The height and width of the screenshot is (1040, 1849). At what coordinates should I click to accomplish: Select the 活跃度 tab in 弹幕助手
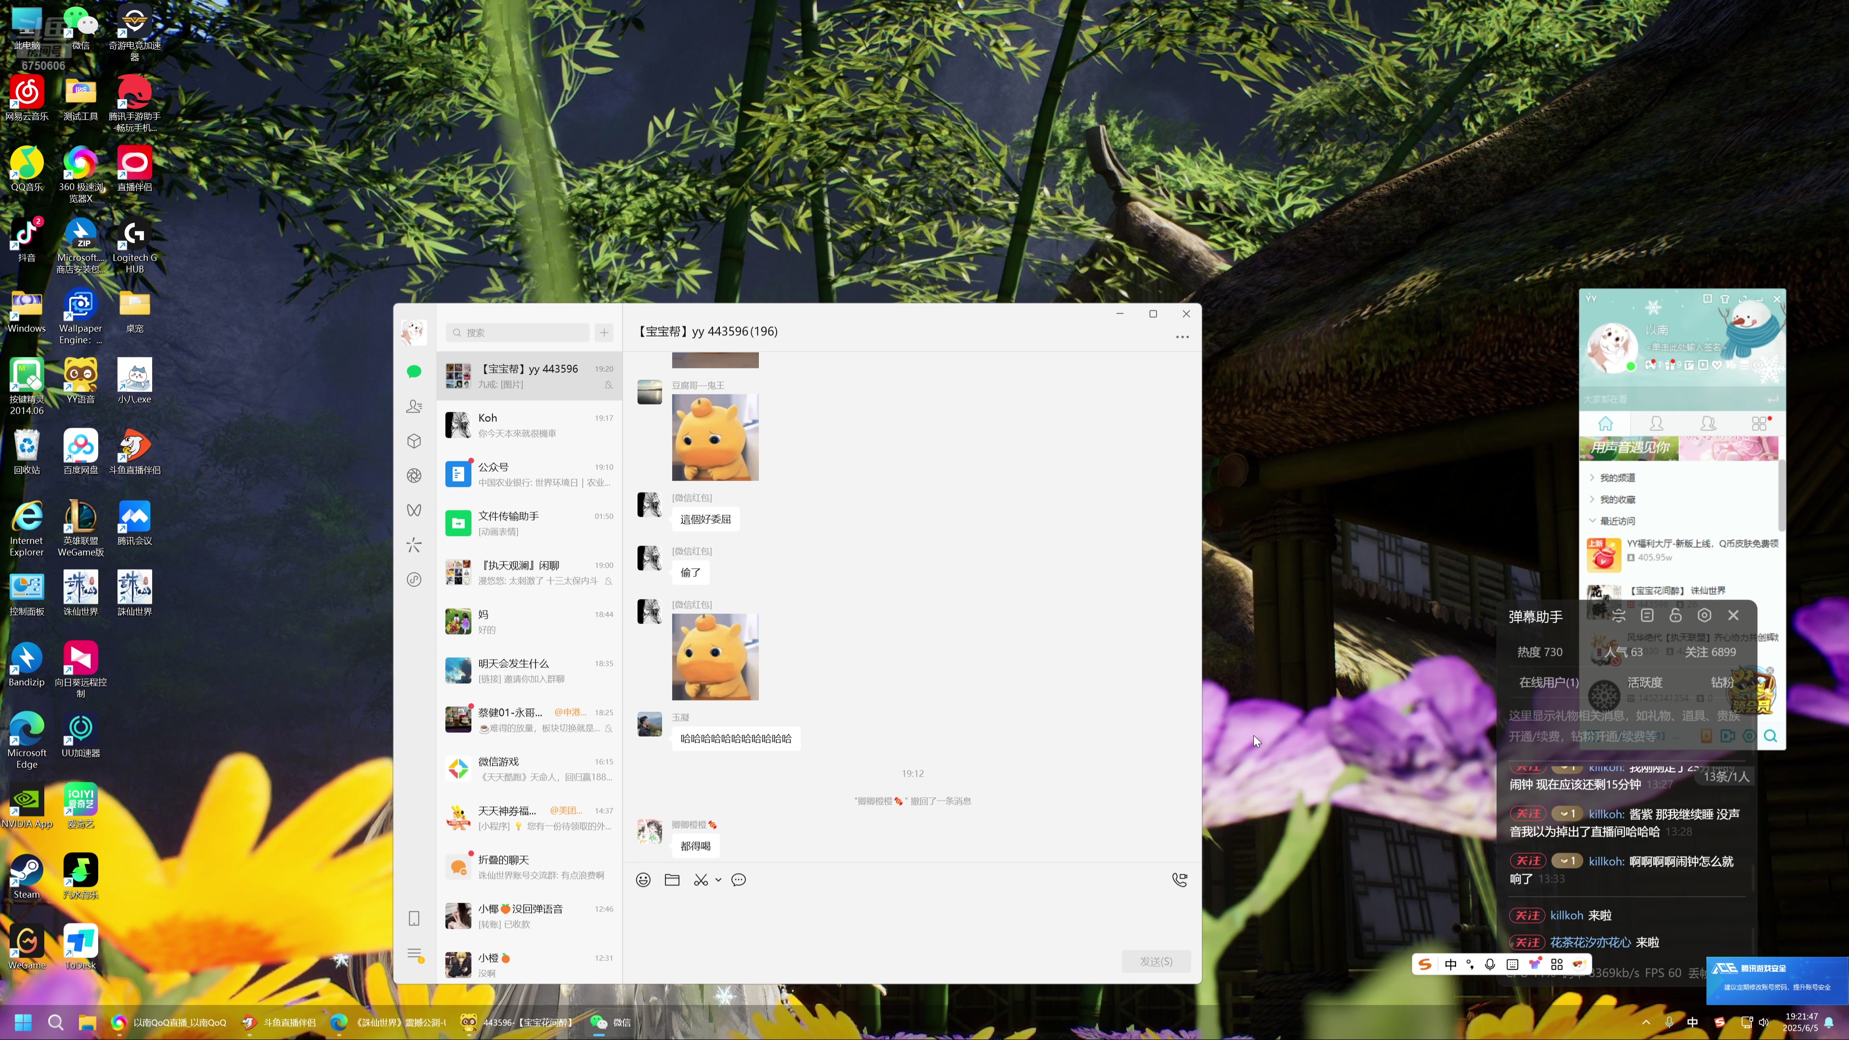tap(1644, 682)
